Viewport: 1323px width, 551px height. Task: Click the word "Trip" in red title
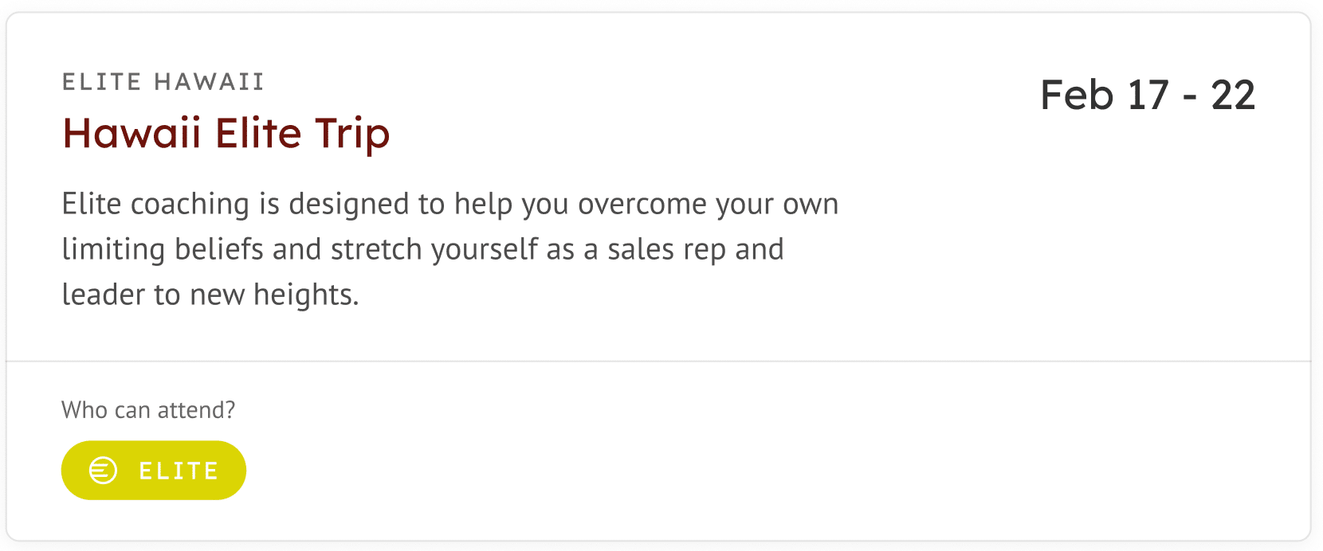[352, 135]
